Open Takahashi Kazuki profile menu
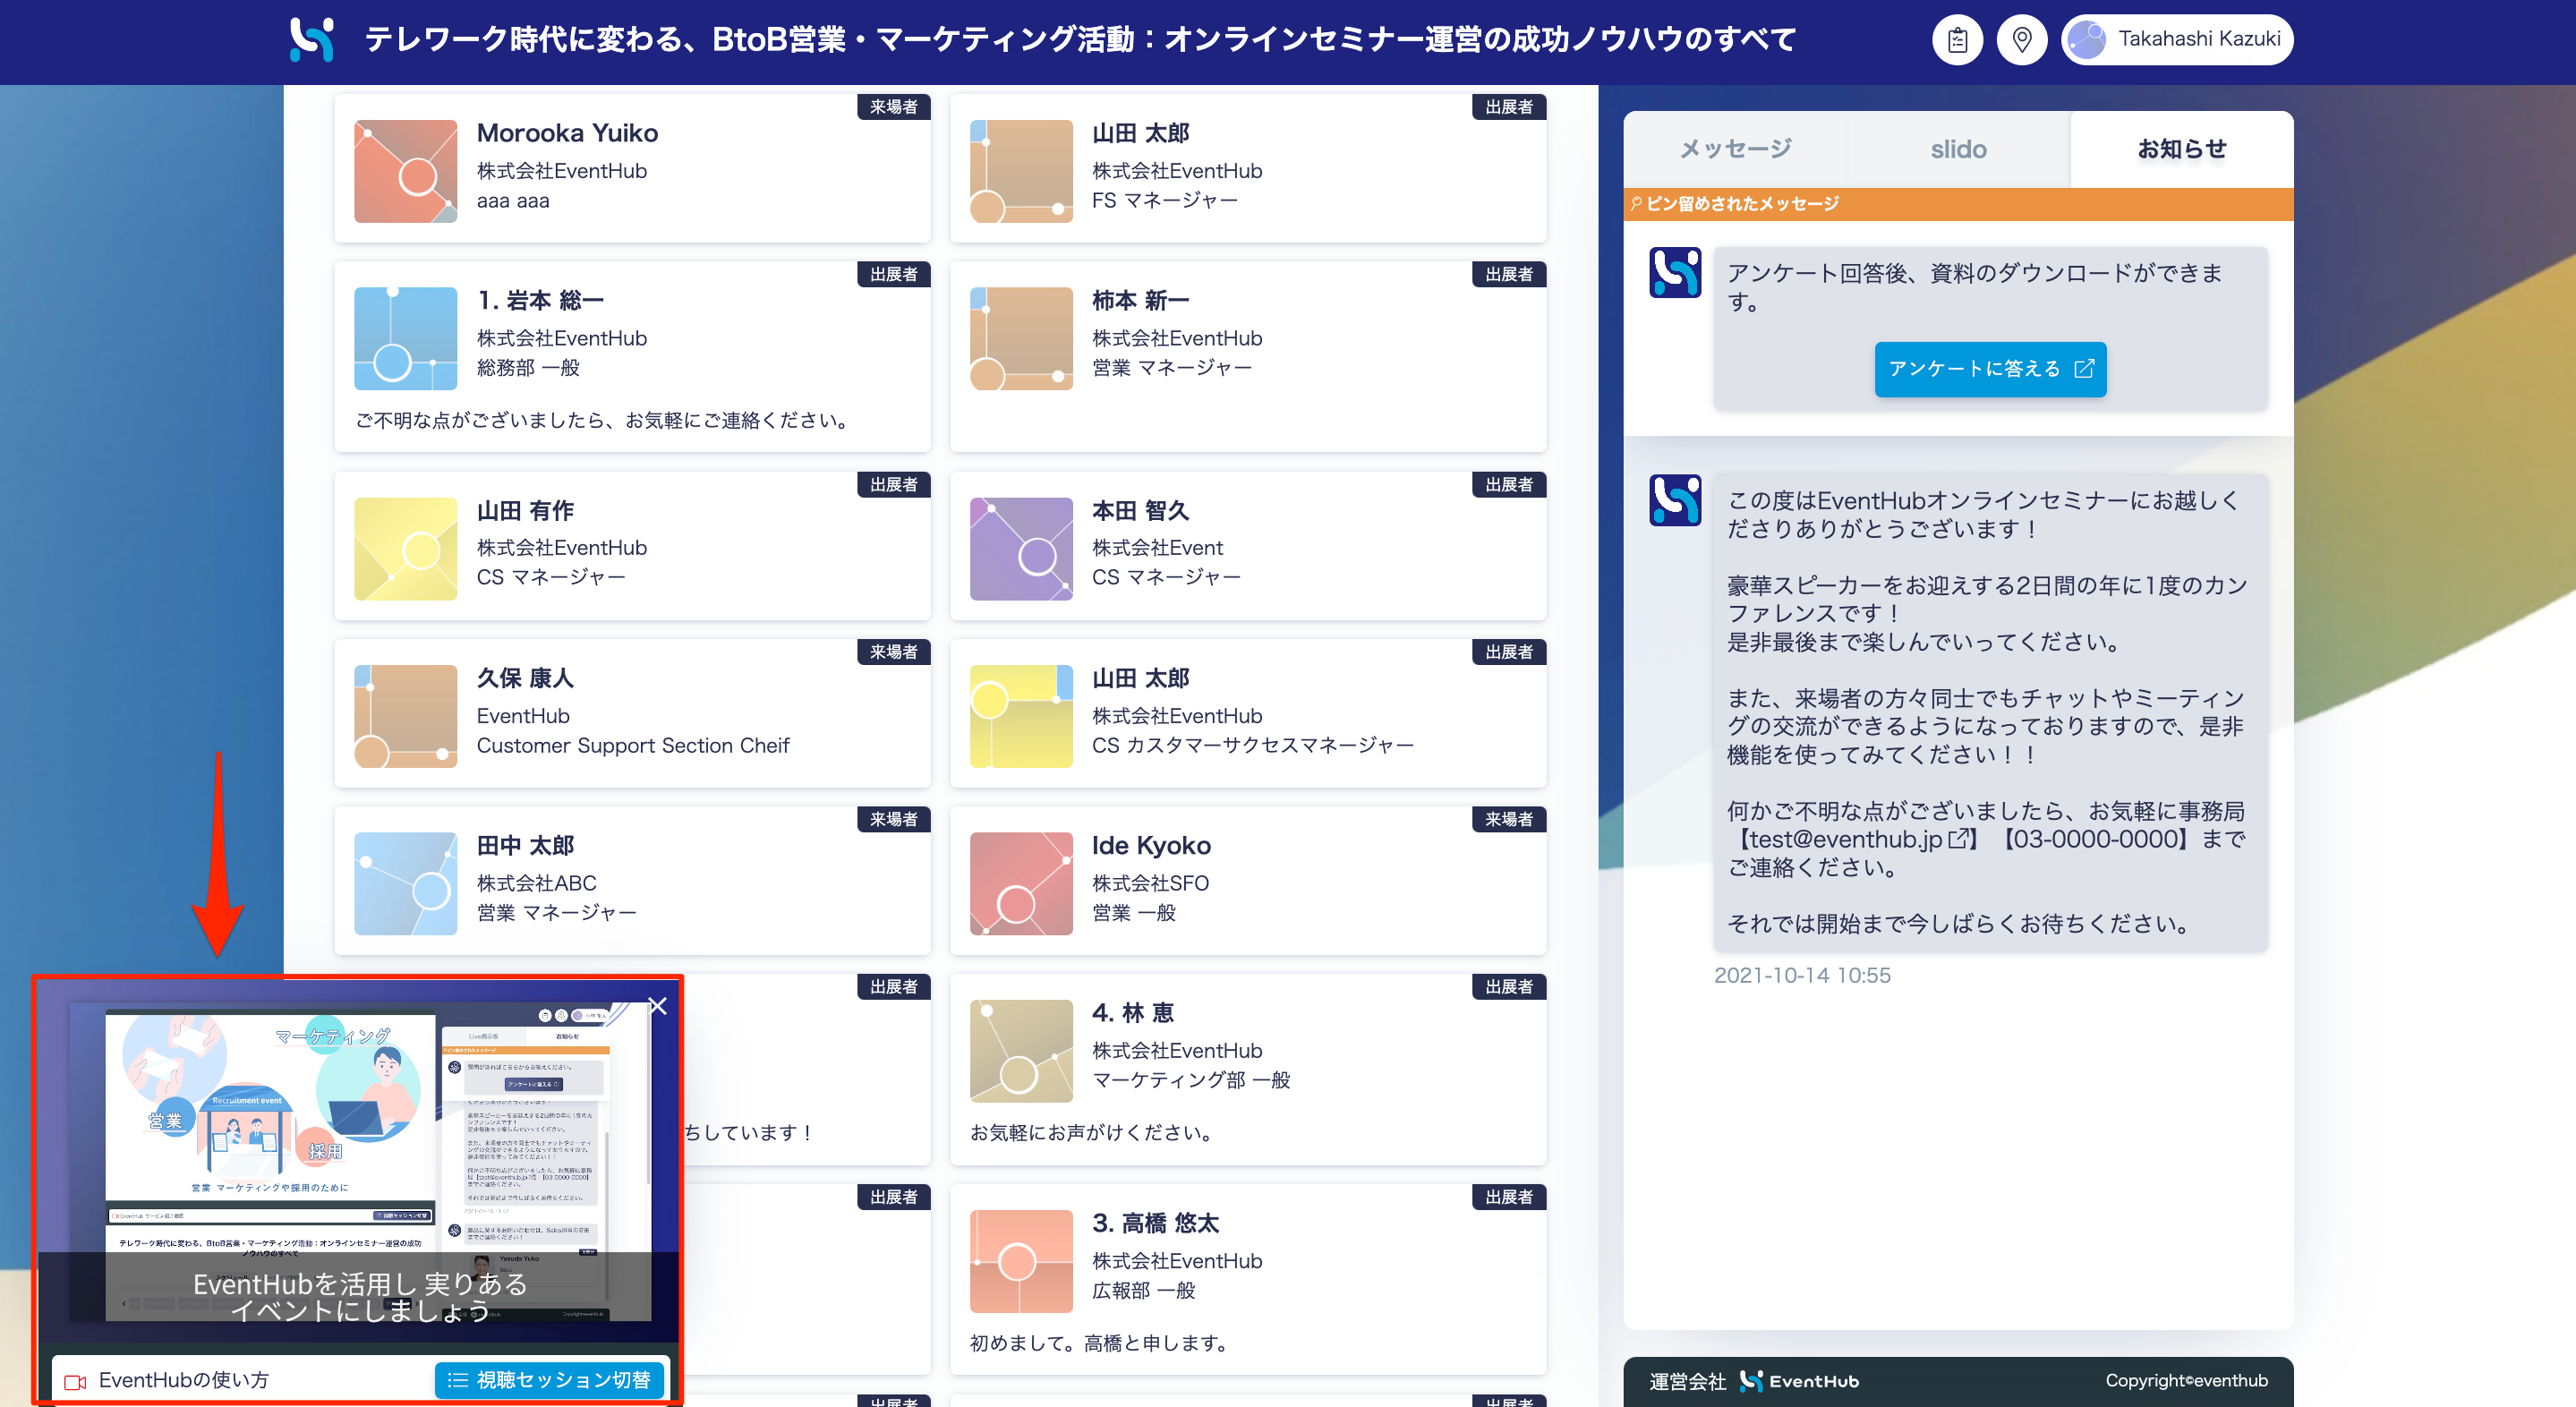 pyautogui.click(x=2177, y=40)
